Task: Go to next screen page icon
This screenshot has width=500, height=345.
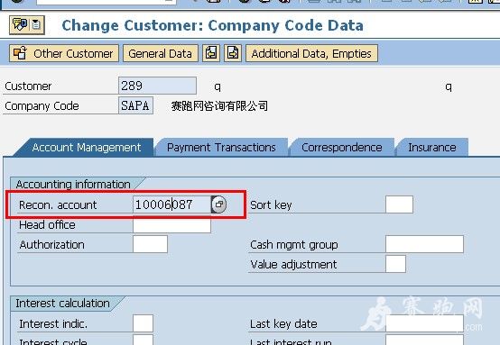Action: pos(233,53)
